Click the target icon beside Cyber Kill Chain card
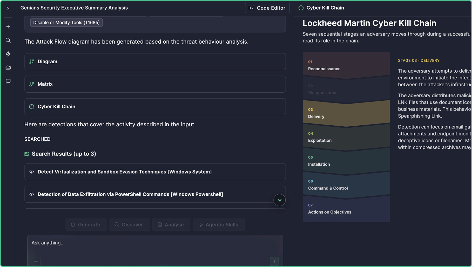Image resolution: width=472 pixels, height=267 pixels. [32, 107]
